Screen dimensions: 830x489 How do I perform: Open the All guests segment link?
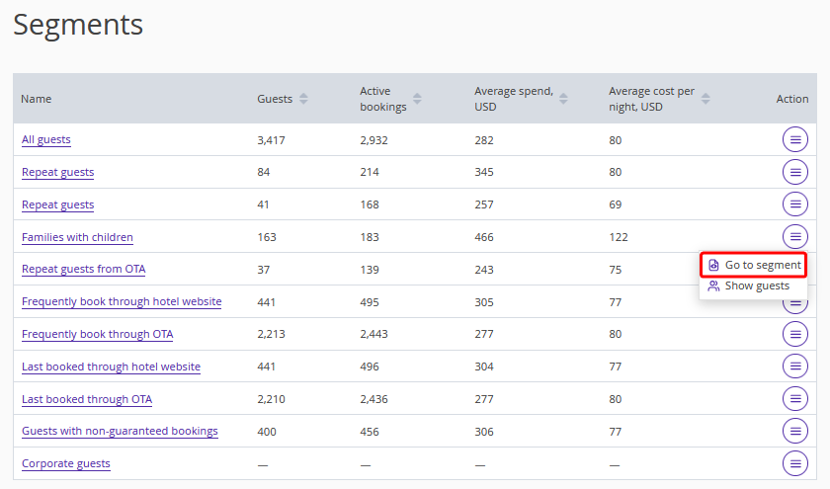[46, 140]
